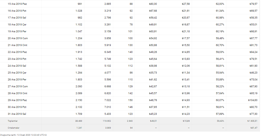
Task: Click the ₺80,30 value cell
Action: 153,4
